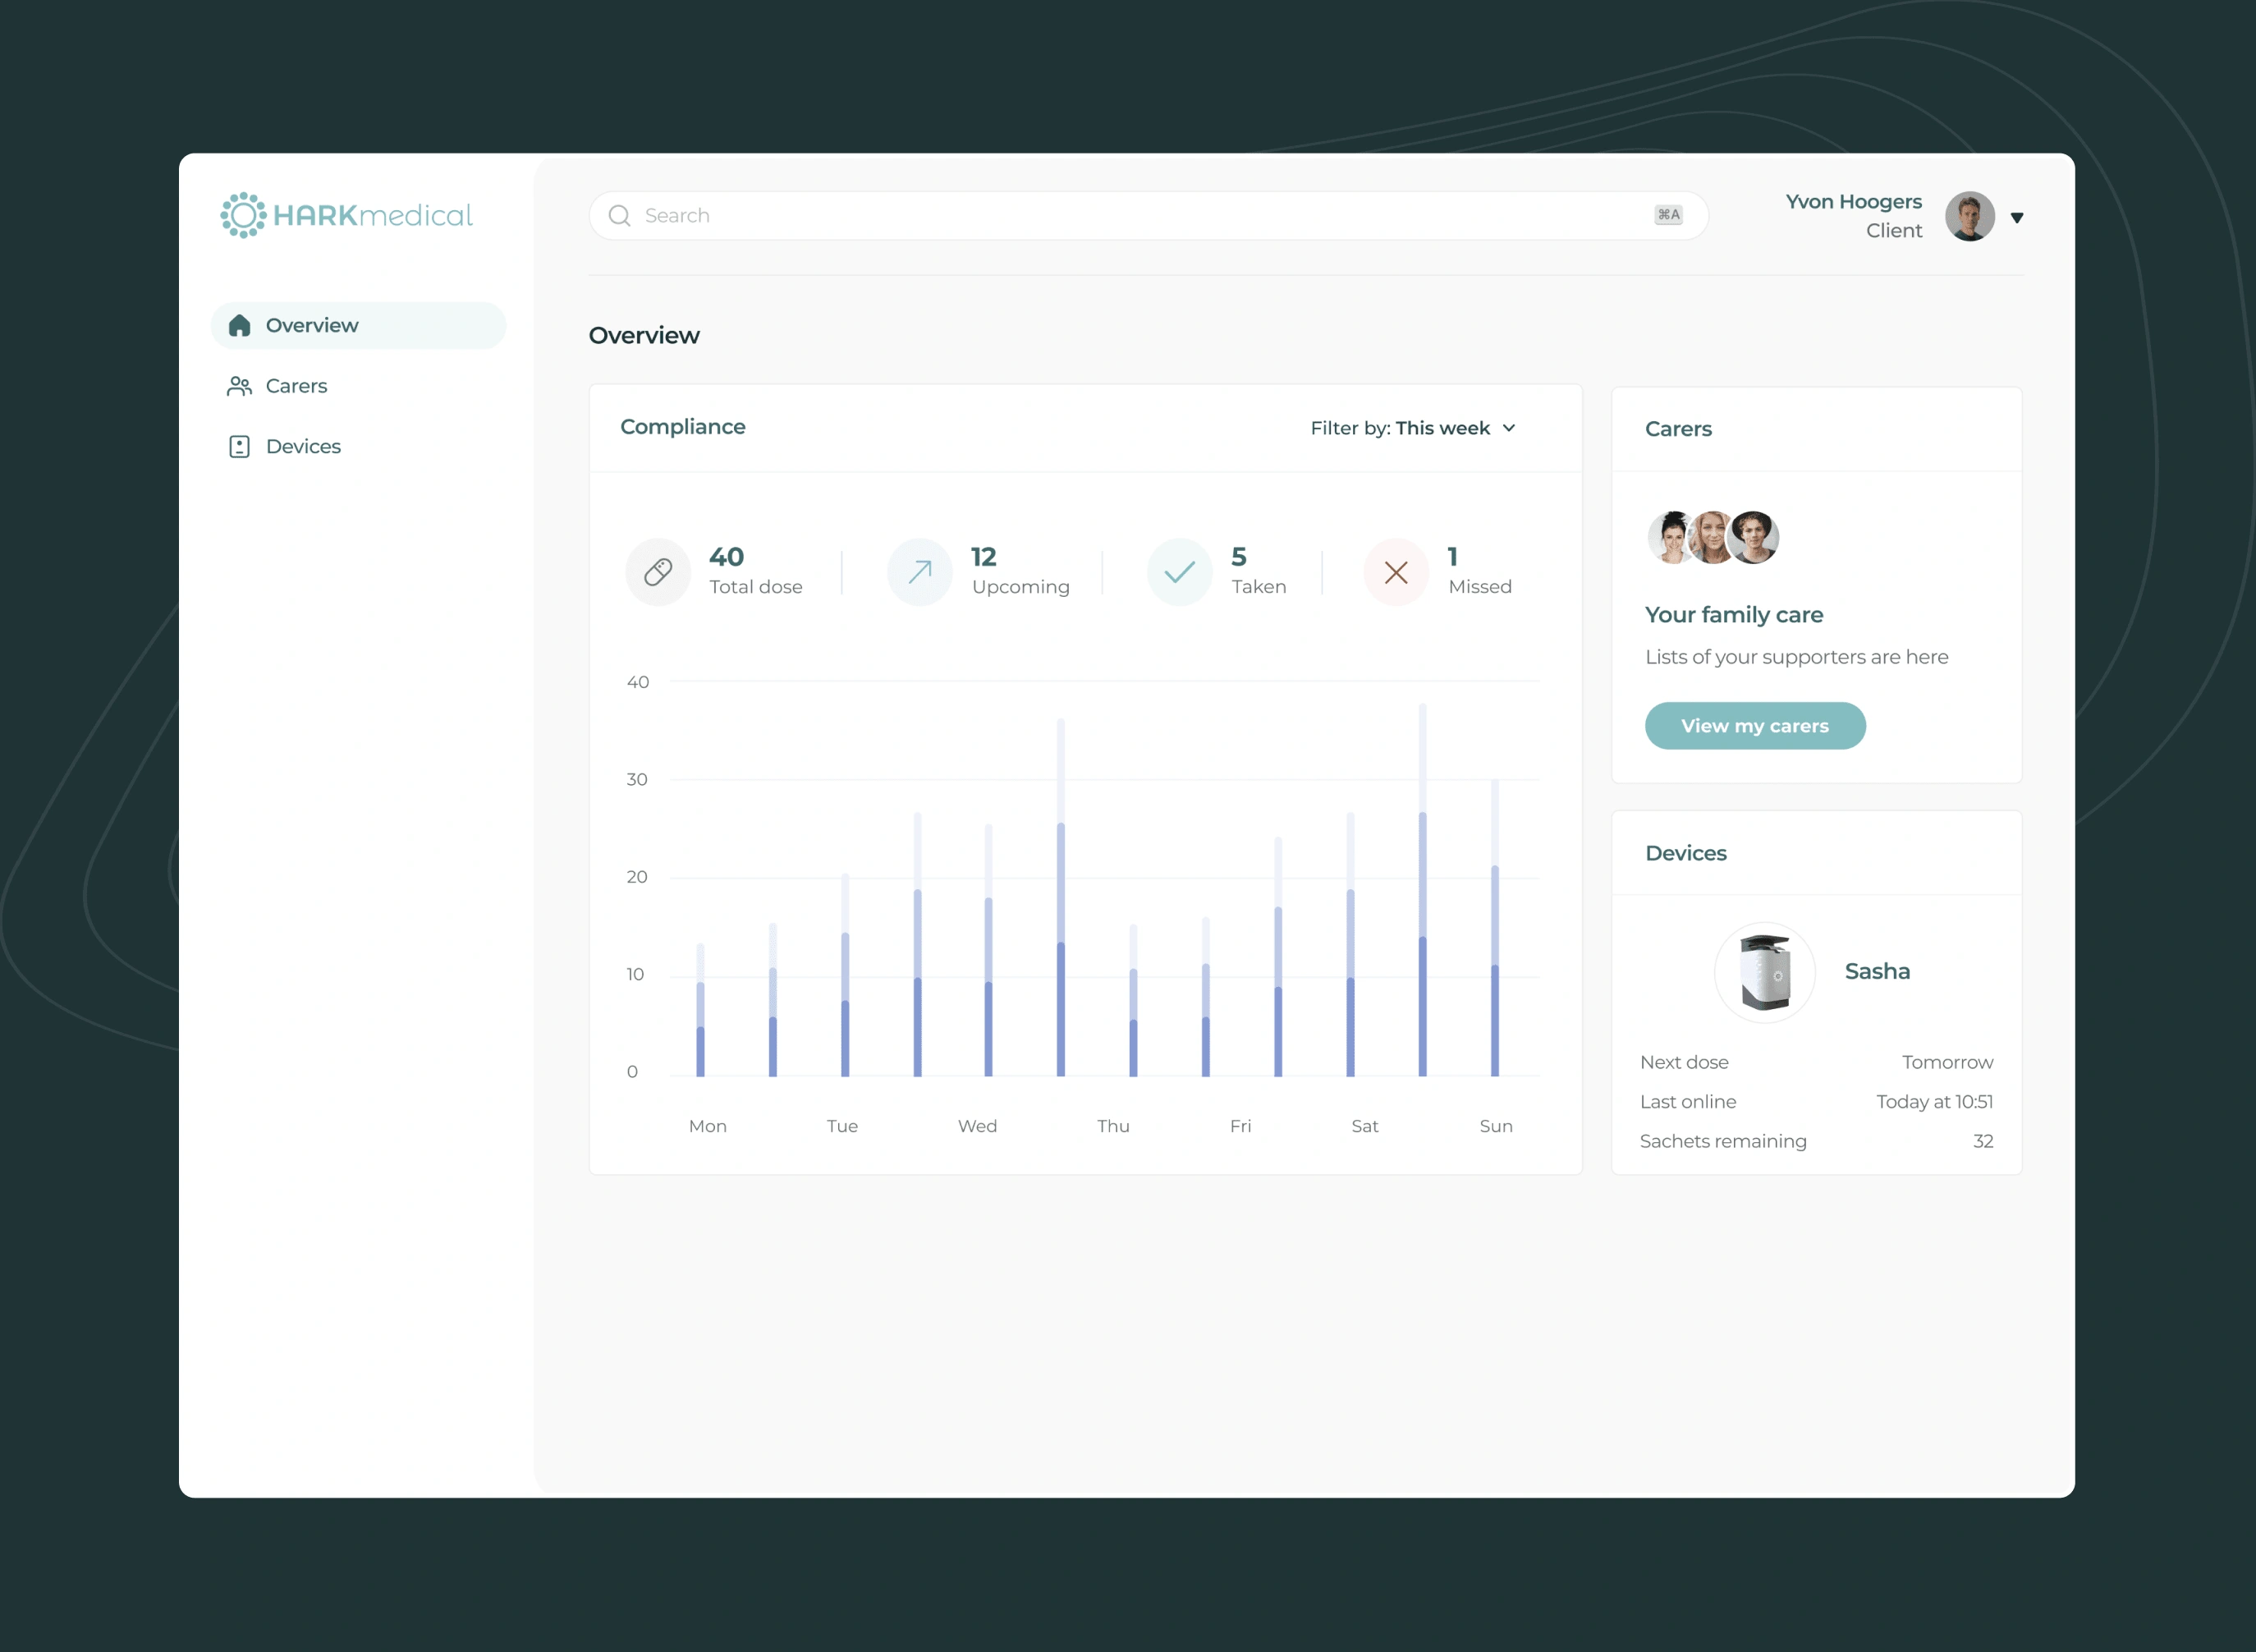This screenshot has width=2256, height=1652.
Task: Select Overview in the sidebar menu
Action: 358,326
